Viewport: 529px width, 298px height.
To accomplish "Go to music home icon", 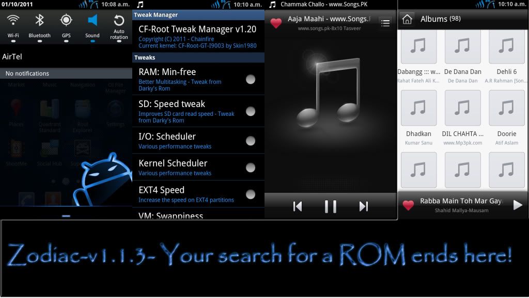I will tap(407, 19).
